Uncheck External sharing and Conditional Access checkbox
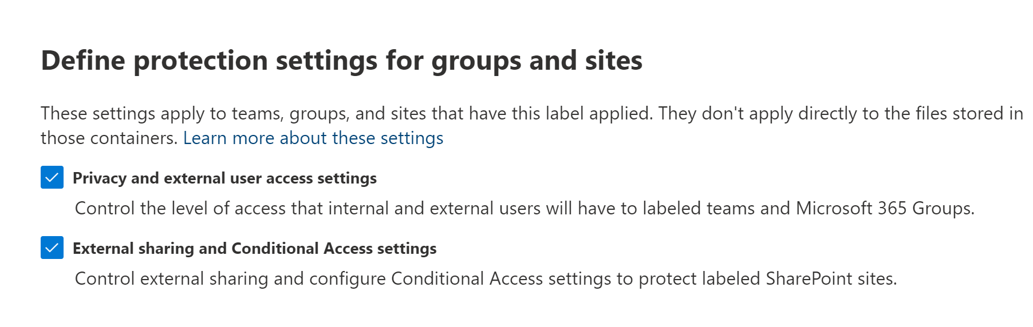This screenshot has height=327, width=1033. [x=52, y=248]
